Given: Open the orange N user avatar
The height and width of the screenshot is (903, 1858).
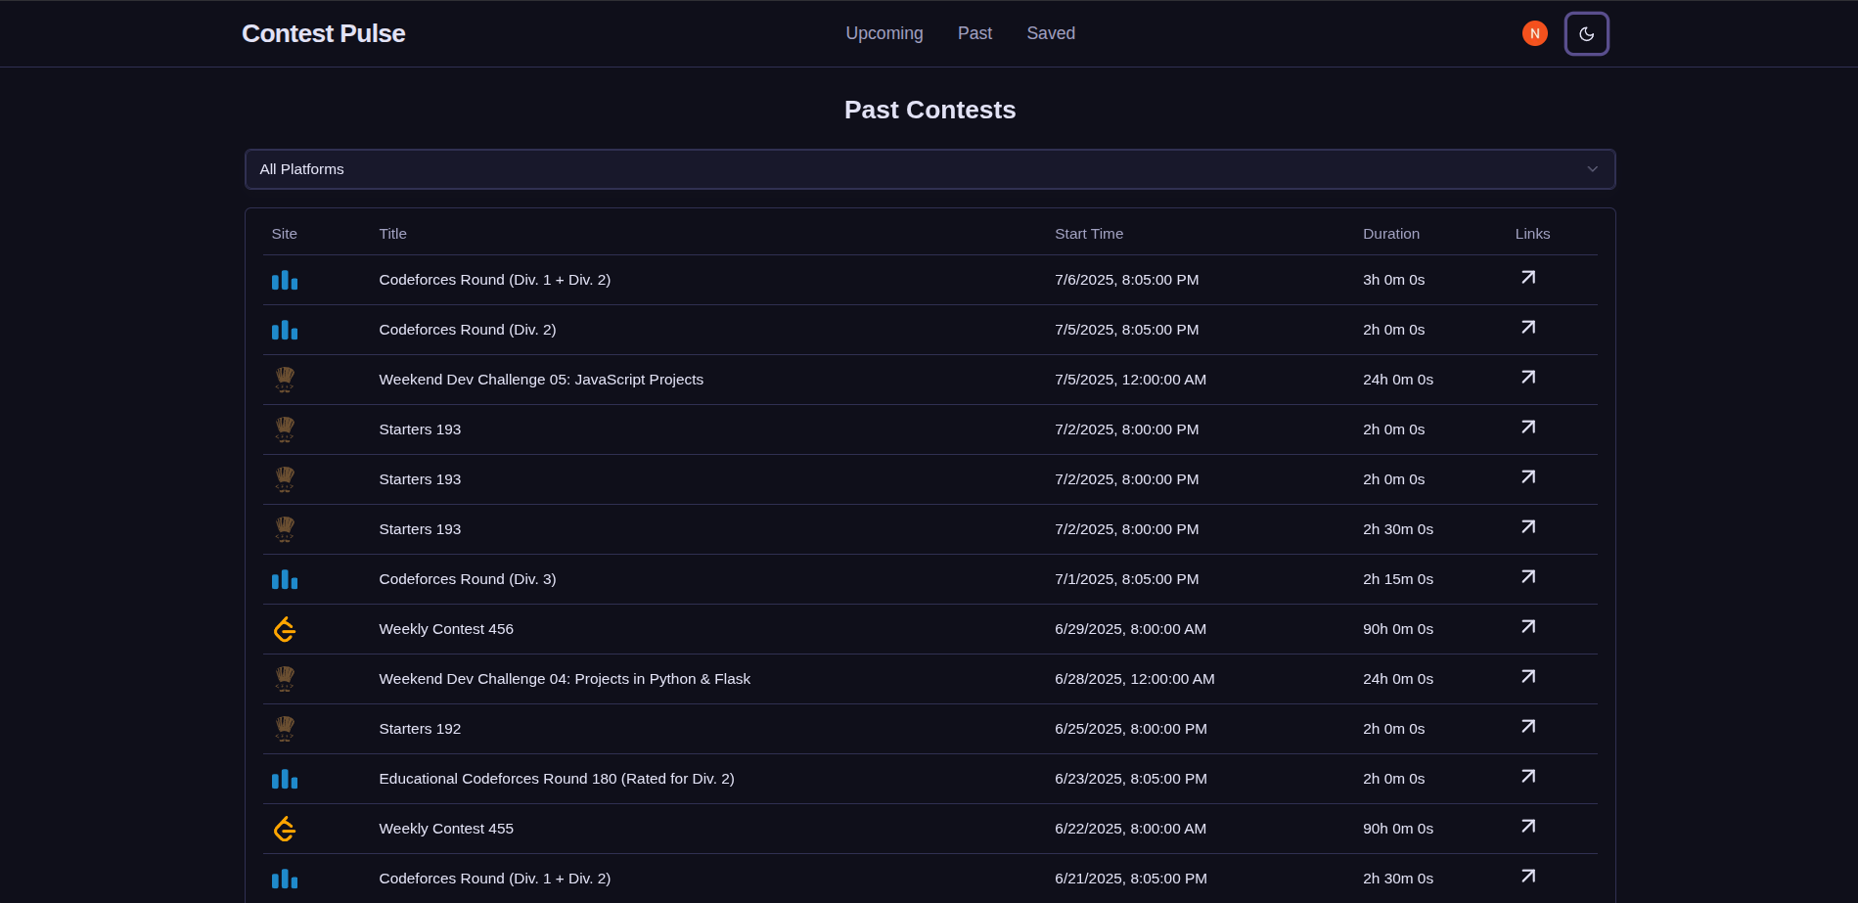Looking at the screenshot, I should point(1534,33).
